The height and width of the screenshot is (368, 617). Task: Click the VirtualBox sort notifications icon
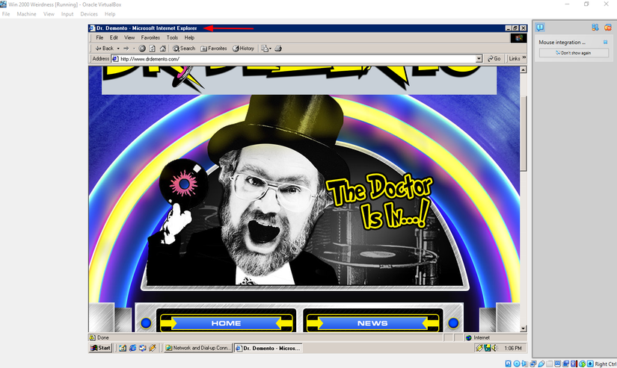click(x=595, y=27)
